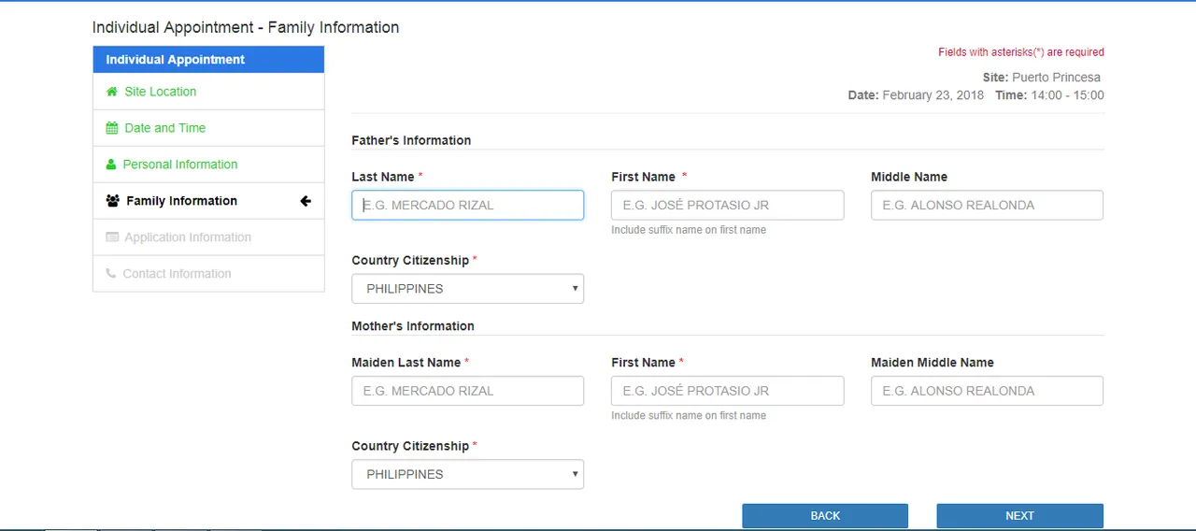This screenshot has width=1196, height=531.
Task: Click the home icon beside Site Location
Action: [x=112, y=92]
